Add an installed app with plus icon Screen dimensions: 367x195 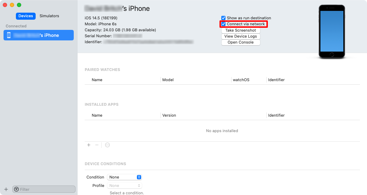(x=89, y=145)
